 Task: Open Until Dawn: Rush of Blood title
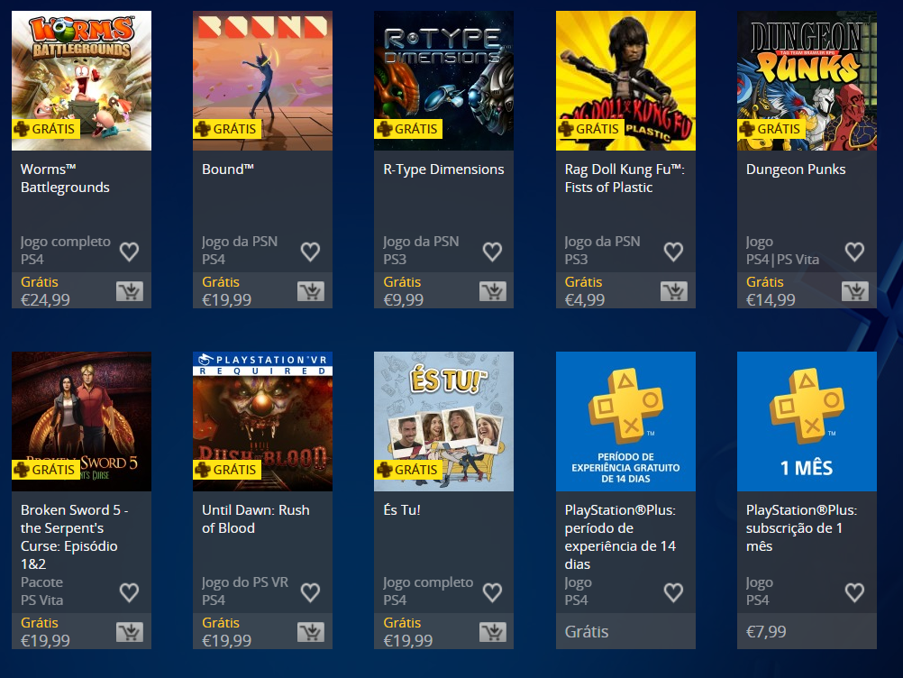256,519
